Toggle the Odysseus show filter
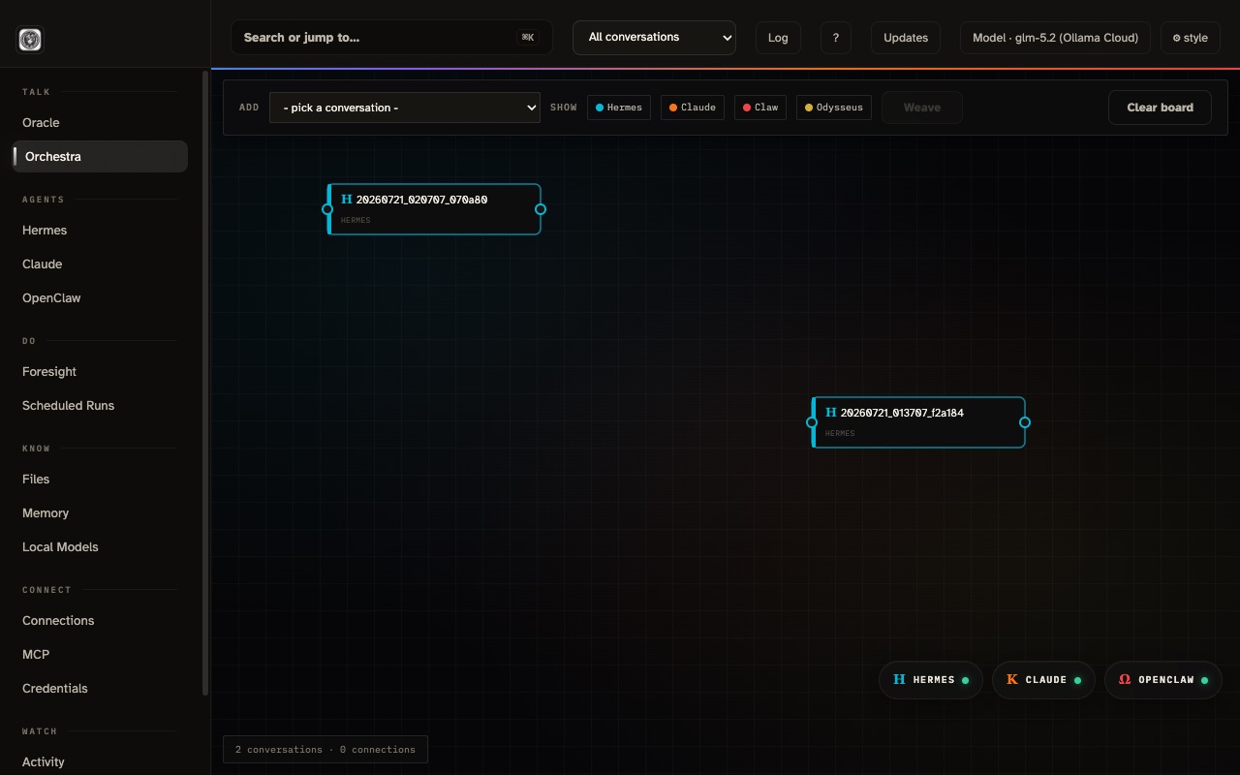1240x775 pixels. click(x=834, y=108)
